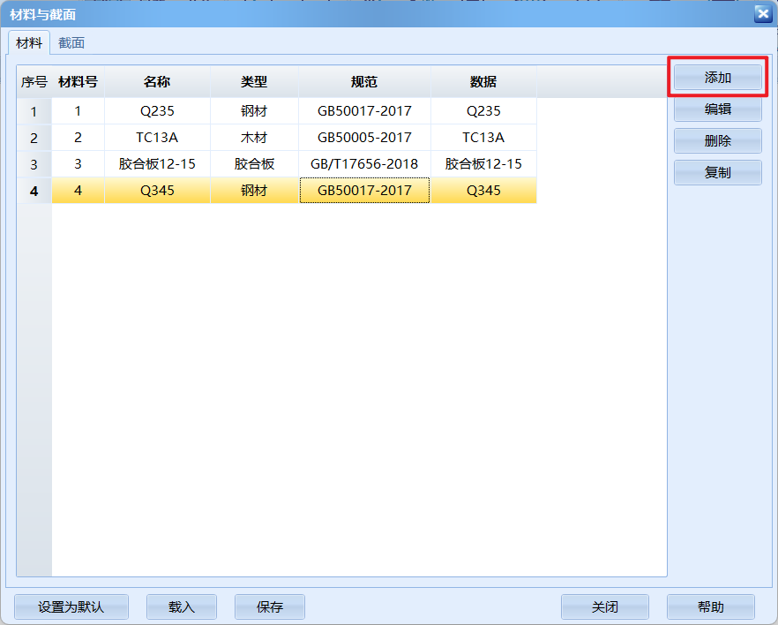The height and width of the screenshot is (625, 778).
Task: Select row header number 3
Action: point(34,164)
